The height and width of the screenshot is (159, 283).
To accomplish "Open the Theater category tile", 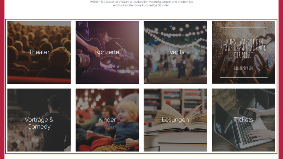I will pos(39,52).
